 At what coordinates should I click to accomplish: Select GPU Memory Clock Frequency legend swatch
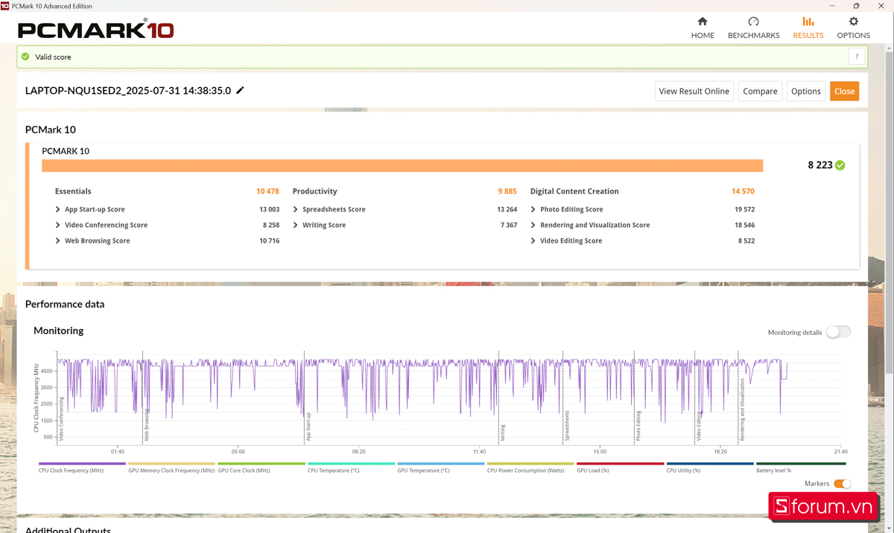(171, 464)
